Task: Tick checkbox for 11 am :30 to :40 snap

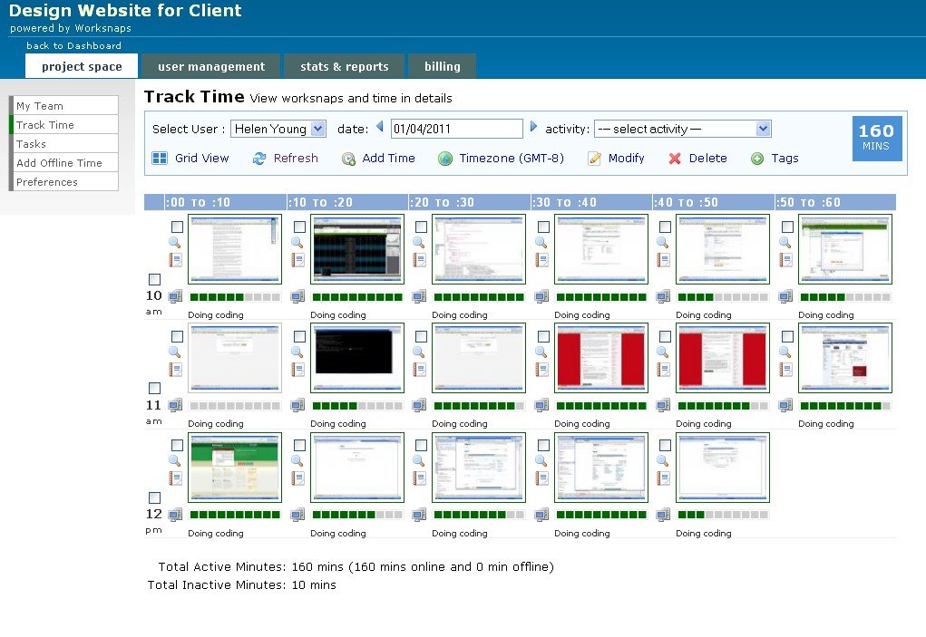Action: (x=544, y=336)
